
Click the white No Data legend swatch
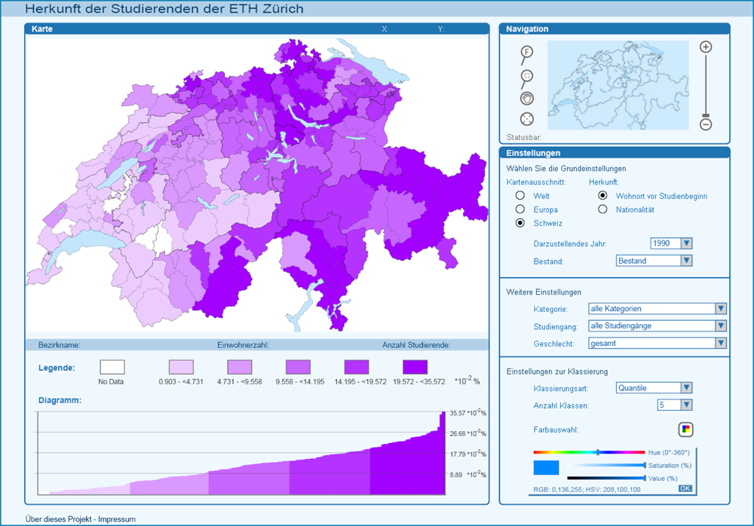click(112, 367)
